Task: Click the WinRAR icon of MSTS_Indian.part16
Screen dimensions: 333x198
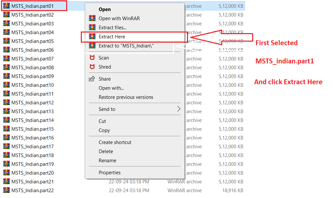Action: (x=7, y=138)
